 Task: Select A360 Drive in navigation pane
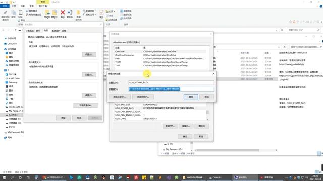click(x=13, y=78)
